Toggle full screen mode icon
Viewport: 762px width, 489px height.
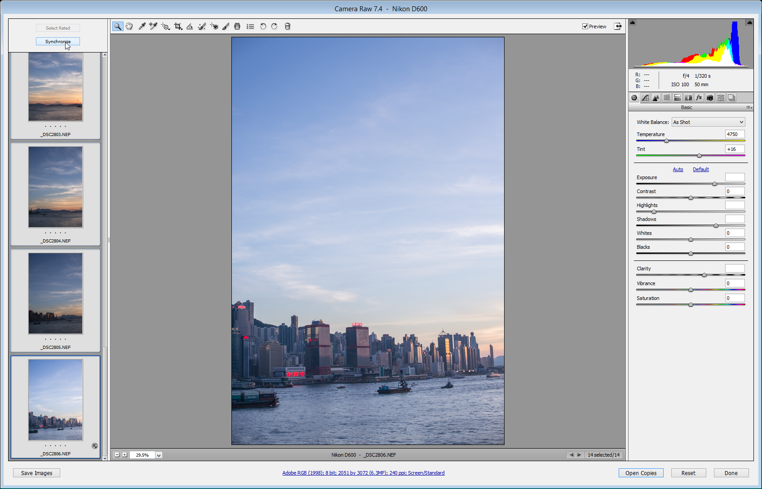pos(618,26)
